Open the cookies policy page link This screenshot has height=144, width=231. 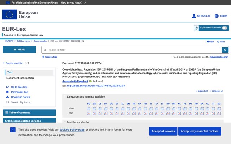pyautogui.click(x=72, y=130)
